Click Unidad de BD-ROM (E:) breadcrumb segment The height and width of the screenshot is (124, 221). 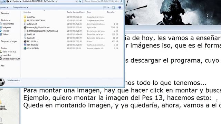point(38,1)
